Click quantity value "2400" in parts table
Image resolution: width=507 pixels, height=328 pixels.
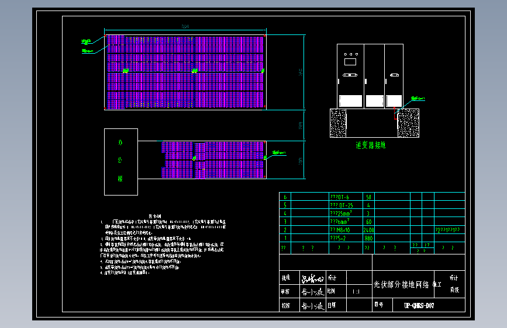[368, 230]
